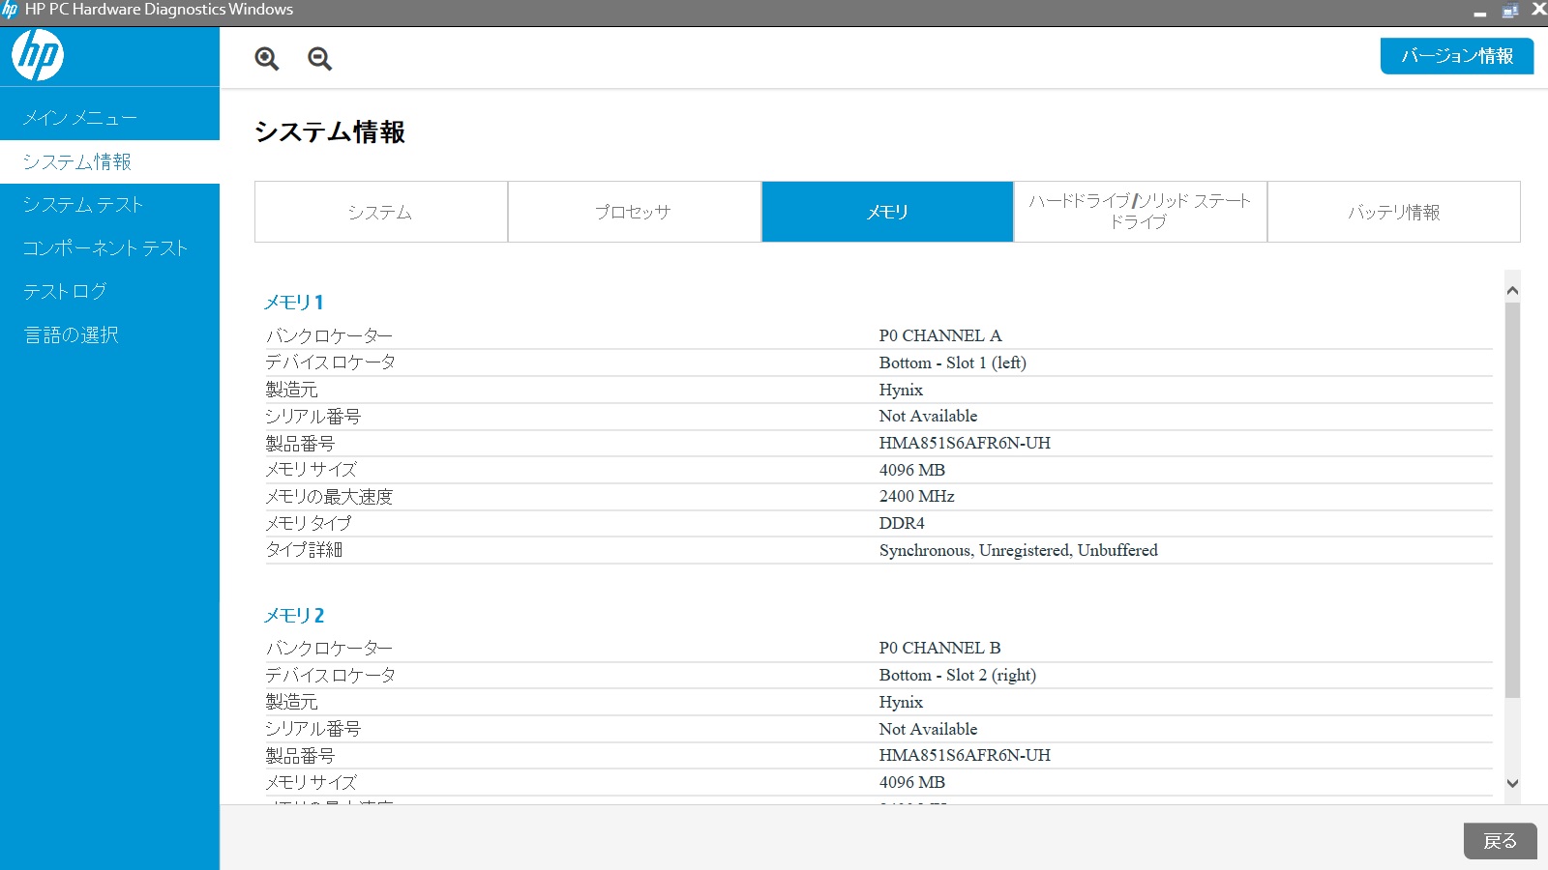Select システム情報 in the sidebar
This screenshot has height=870, width=1548.
pyautogui.click(x=77, y=161)
